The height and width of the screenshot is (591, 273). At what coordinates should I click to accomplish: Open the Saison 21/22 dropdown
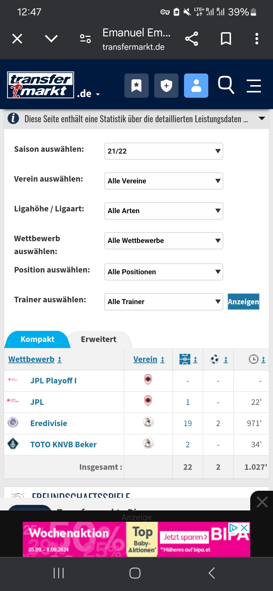164,151
